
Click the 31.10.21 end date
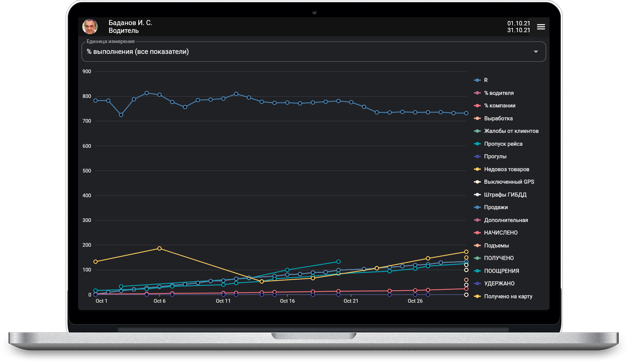click(x=519, y=30)
